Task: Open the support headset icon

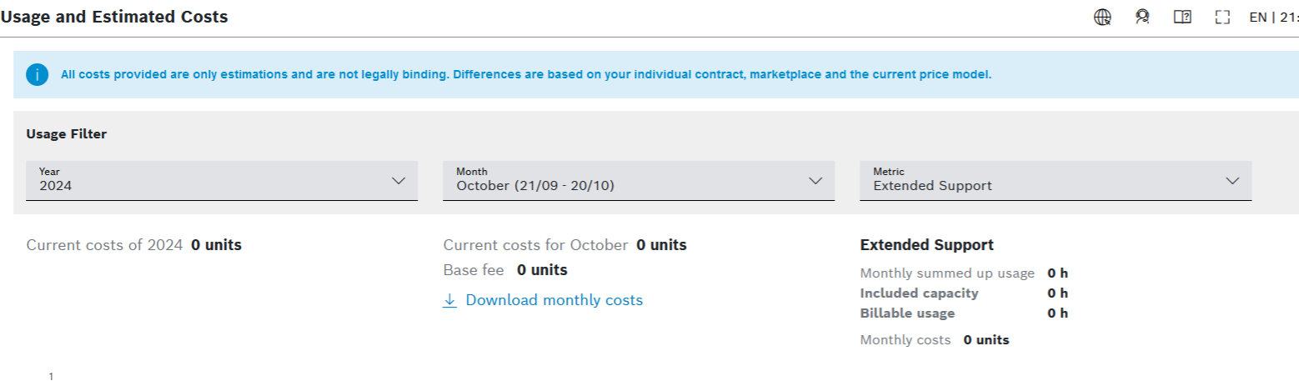Action: pyautogui.click(x=1142, y=17)
